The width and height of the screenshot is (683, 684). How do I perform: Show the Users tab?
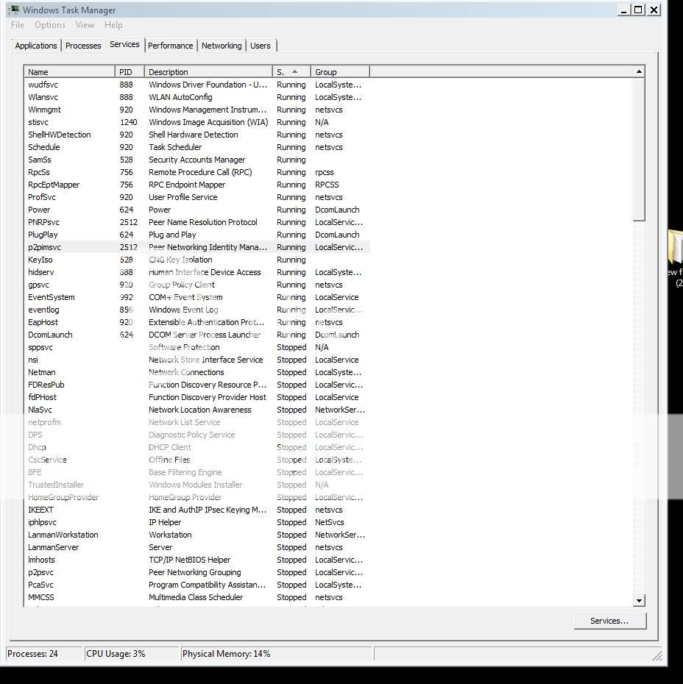coord(260,46)
